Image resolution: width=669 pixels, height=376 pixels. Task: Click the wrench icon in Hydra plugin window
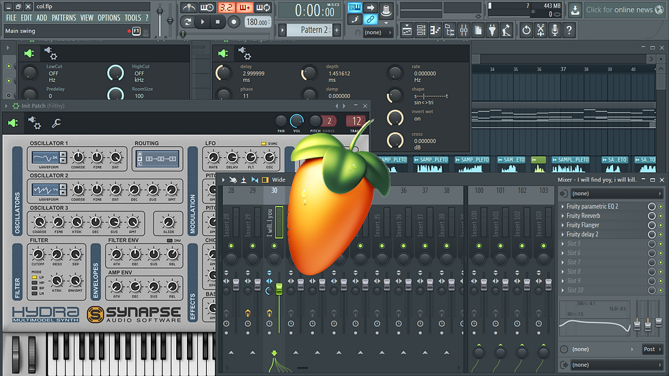coord(56,124)
